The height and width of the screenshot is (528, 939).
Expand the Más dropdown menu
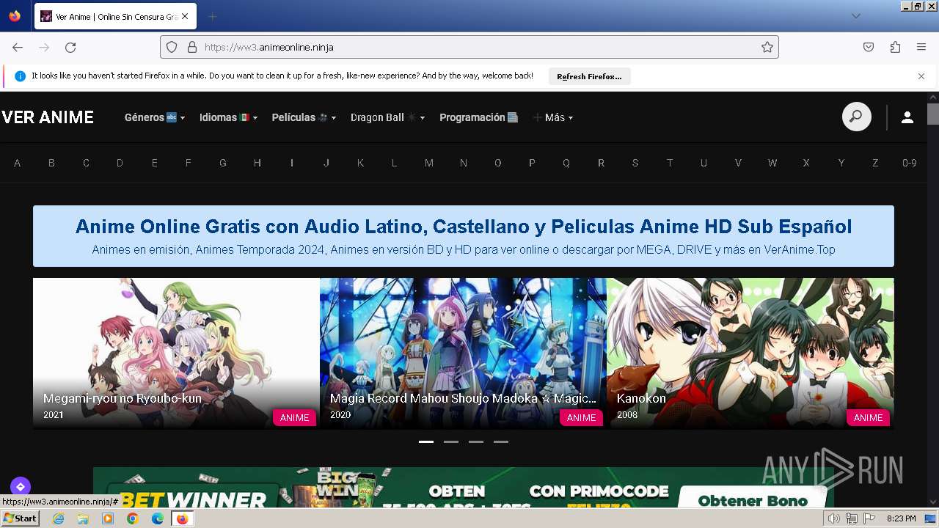(x=553, y=117)
